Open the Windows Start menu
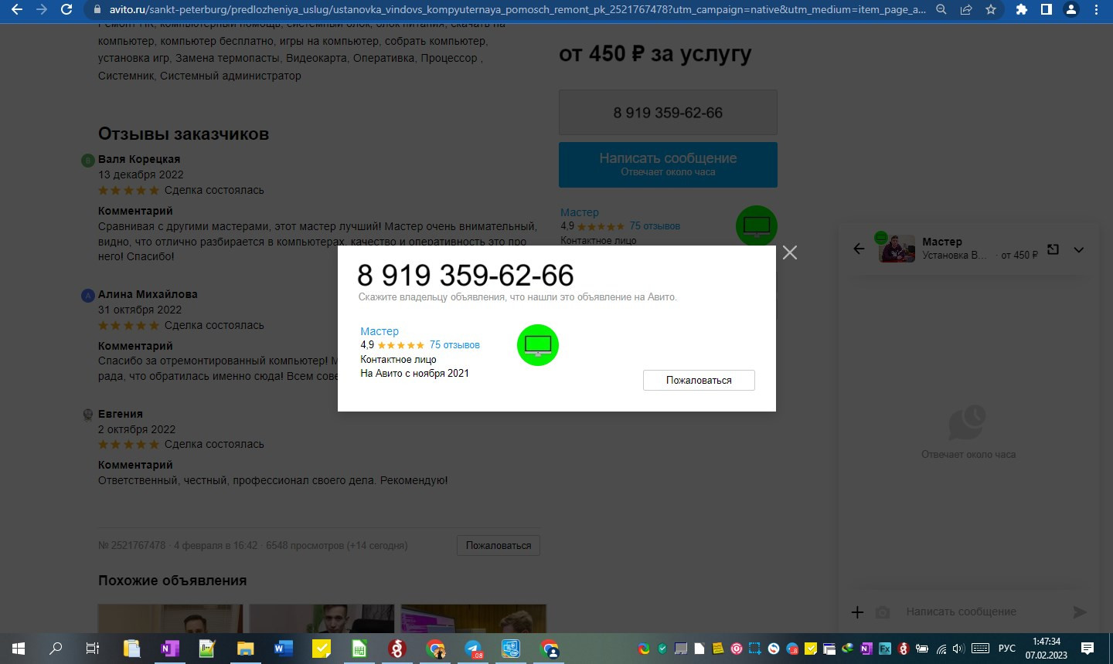 19,649
